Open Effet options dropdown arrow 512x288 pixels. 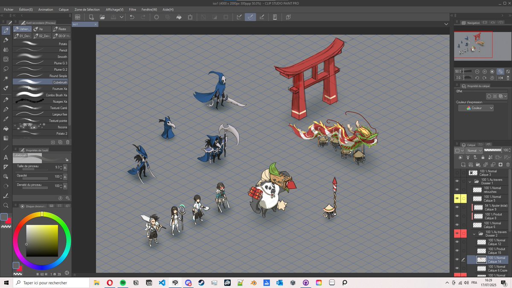[505, 96]
